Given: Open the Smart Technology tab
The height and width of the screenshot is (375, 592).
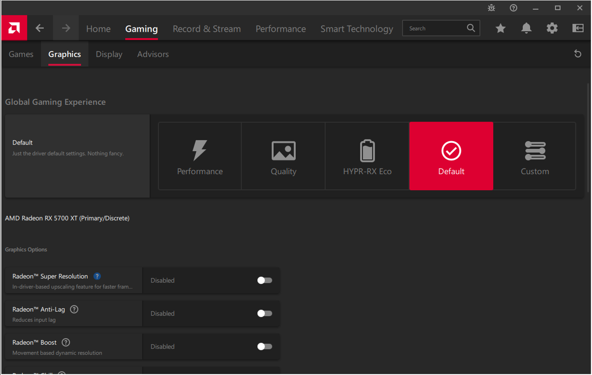Looking at the screenshot, I should click(x=357, y=29).
